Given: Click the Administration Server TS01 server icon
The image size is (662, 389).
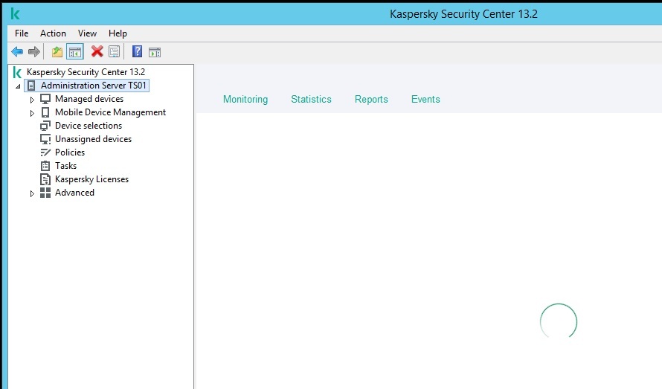Looking at the screenshot, I should tap(31, 86).
